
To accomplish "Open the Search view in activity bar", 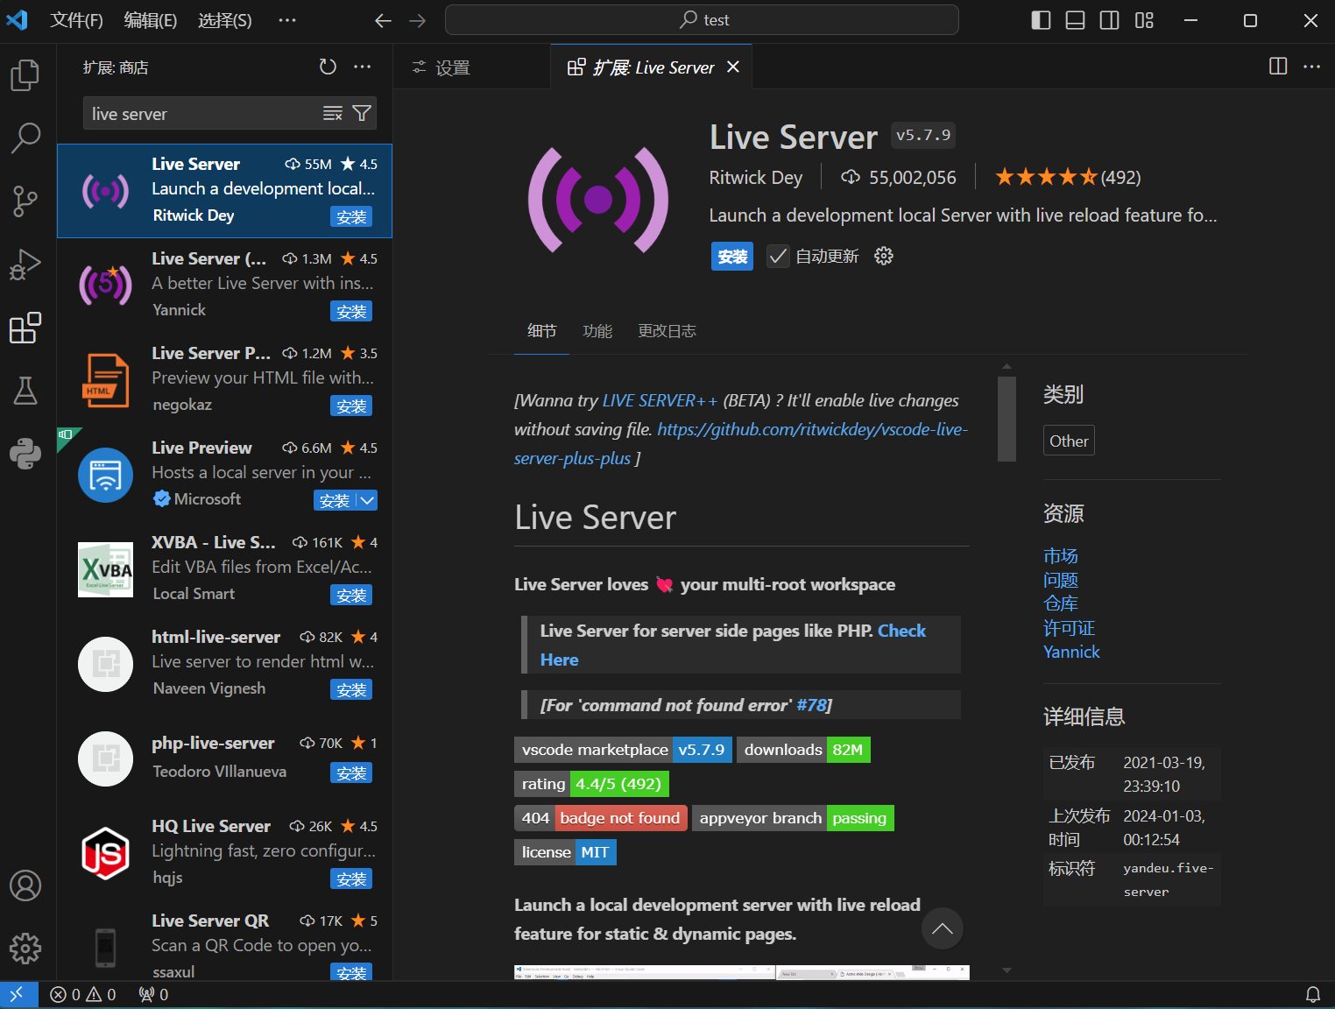I will pos(25,138).
